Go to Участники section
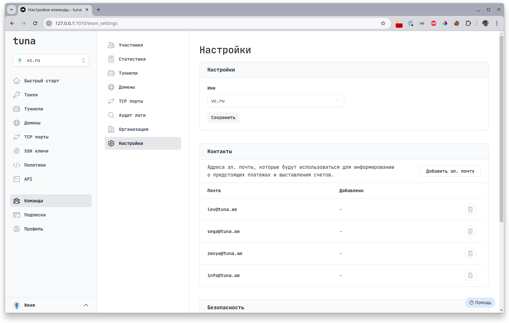Viewport: 509px width, 323px height. 131,45
